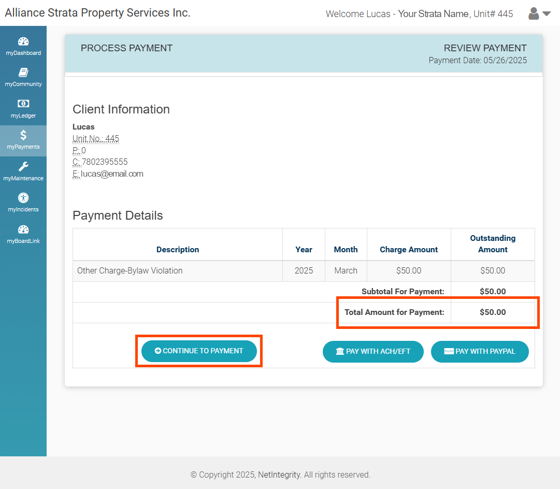
Task: Select Pay with PayPal
Action: pyautogui.click(x=480, y=352)
